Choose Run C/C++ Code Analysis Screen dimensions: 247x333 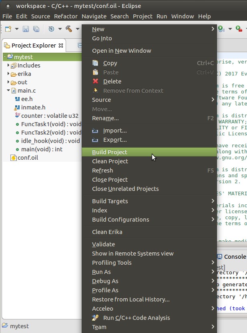[x=149, y=318]
